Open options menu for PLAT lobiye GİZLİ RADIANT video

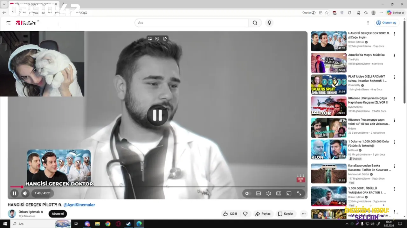394,77
